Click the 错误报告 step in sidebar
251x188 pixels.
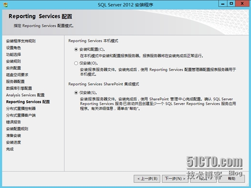[x=14, y=122]
